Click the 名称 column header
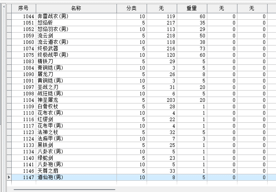Screen dimensions: 276x192 pos(76,8)
